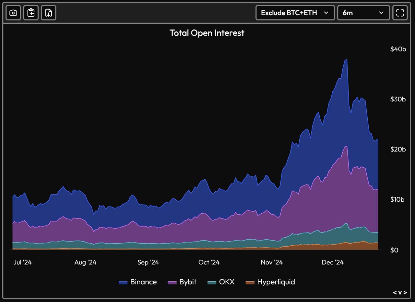The width and height of the screenshot is (415, 302).
Task: Click the Dec '24 axis label
Action: pyautogui.click(x=333, y=262)
